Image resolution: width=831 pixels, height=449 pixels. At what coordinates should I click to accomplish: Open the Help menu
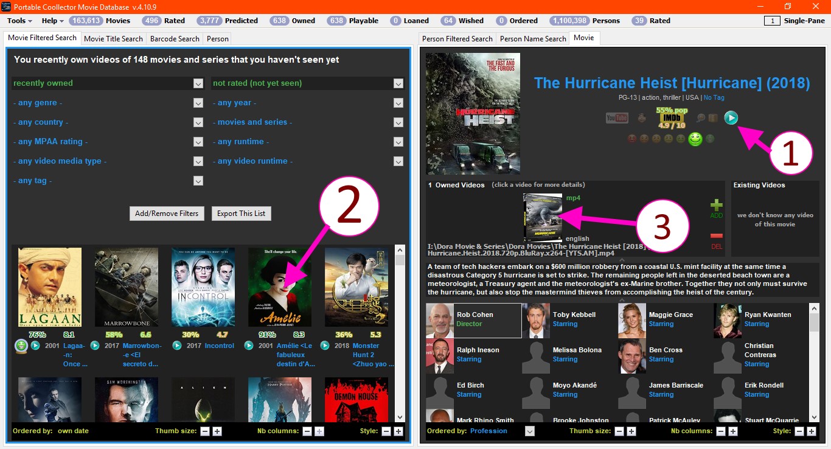52,21
